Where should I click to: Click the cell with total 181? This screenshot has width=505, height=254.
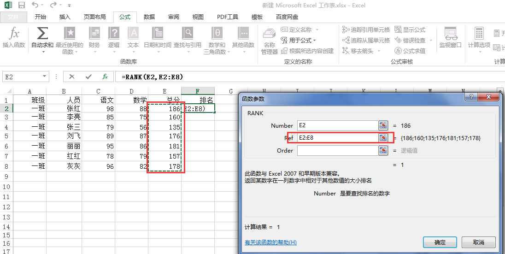point(164,146)
